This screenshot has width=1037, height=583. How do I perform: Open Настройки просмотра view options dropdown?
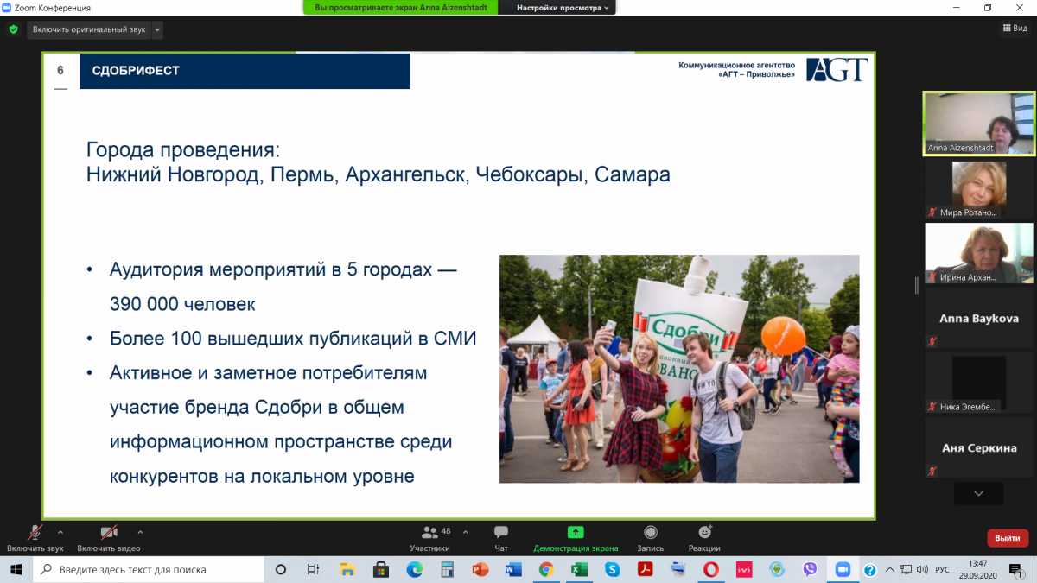tap(563, 8)
